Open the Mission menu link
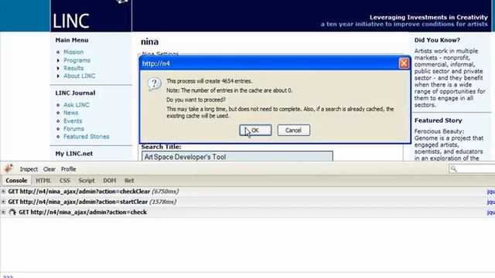 [73, 52]
